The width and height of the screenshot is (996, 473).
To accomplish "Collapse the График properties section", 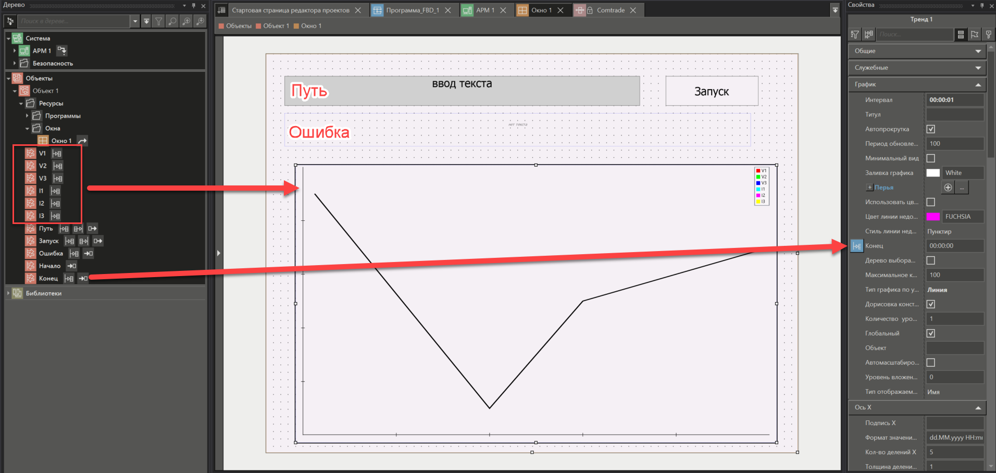I will [978, 84].
